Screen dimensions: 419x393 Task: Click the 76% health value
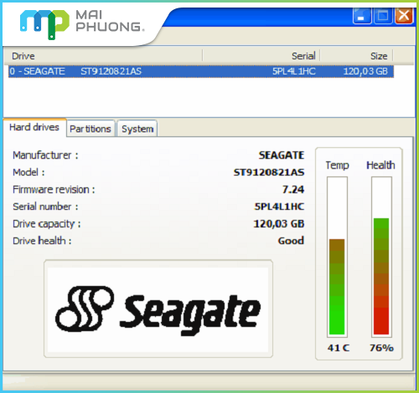click(x=381, y=348)
